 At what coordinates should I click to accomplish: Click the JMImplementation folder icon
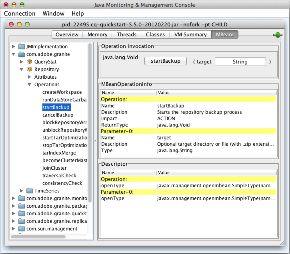(x=22, y=46)
